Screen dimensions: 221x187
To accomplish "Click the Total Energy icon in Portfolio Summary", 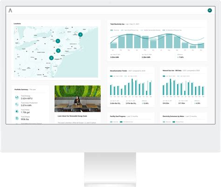I will (17, 98).
